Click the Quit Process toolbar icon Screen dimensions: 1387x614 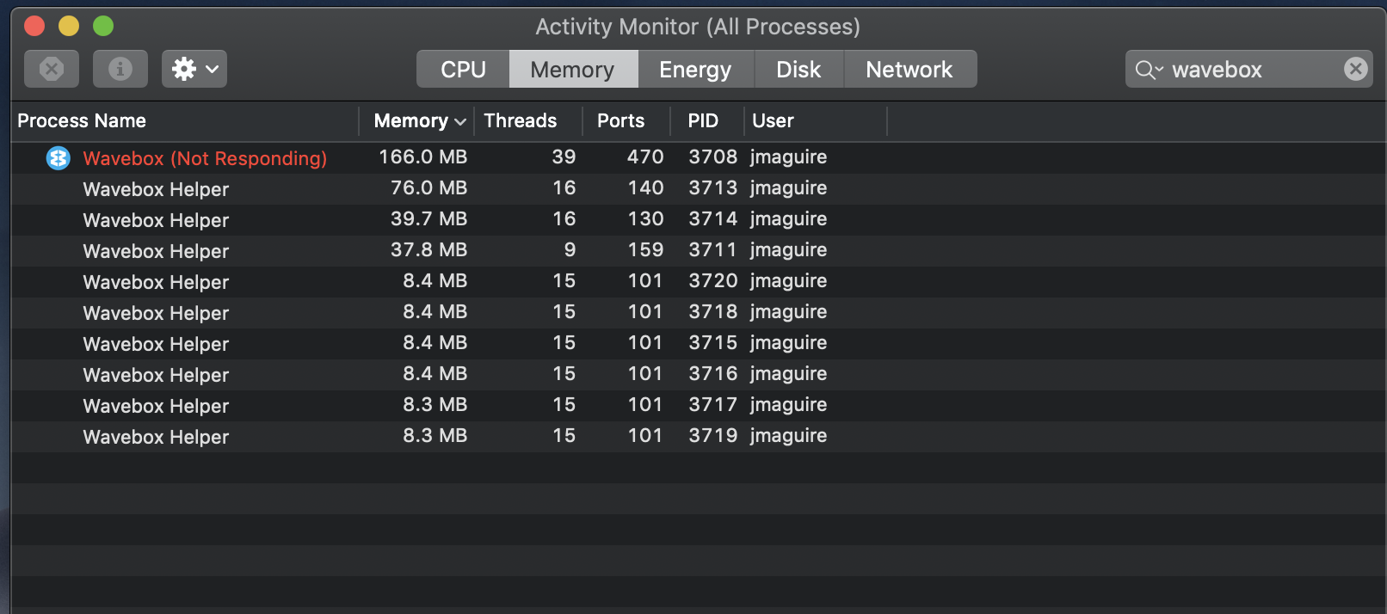tap(52, 69)
